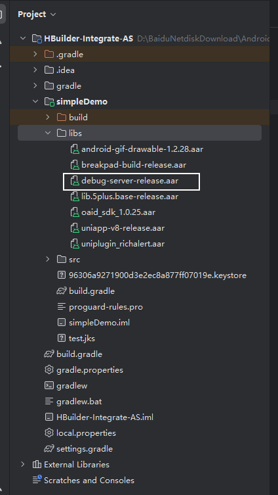Select lib.5plus.base-release.aar library icon
This screenshot has width=278, height=495.
tap(74, 197)
